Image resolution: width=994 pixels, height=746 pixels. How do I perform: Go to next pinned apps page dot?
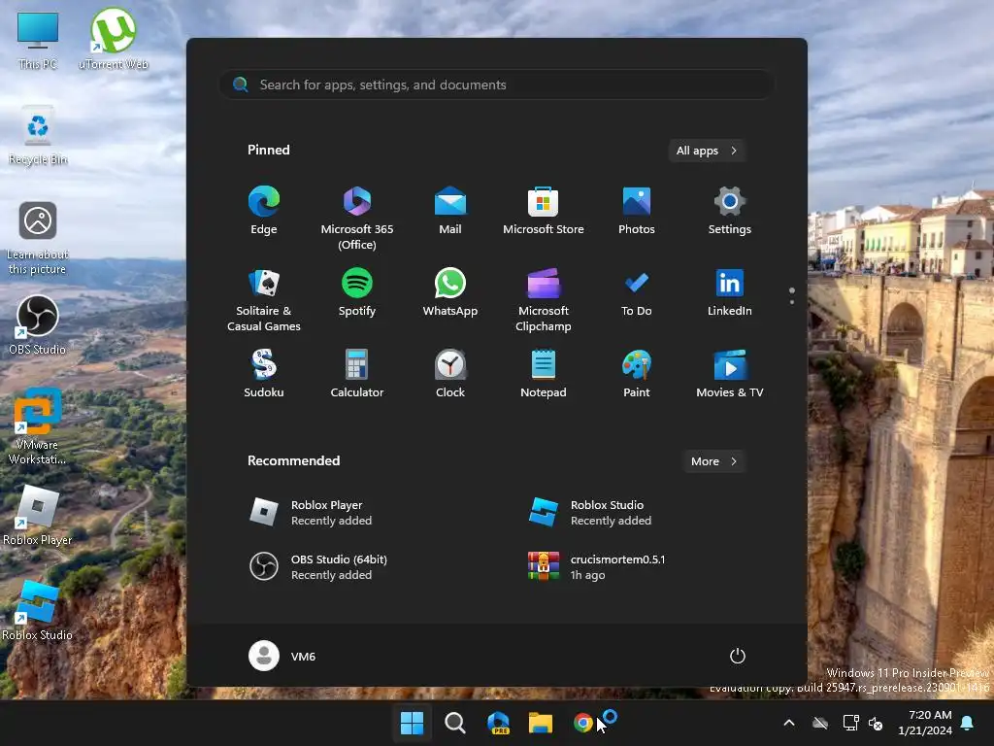[792, 302]
